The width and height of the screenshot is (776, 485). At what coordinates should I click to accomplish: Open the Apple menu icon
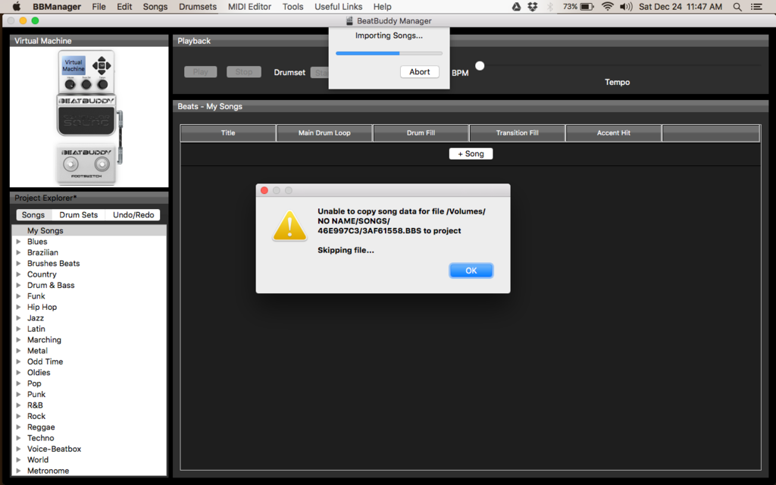(17, 6)
